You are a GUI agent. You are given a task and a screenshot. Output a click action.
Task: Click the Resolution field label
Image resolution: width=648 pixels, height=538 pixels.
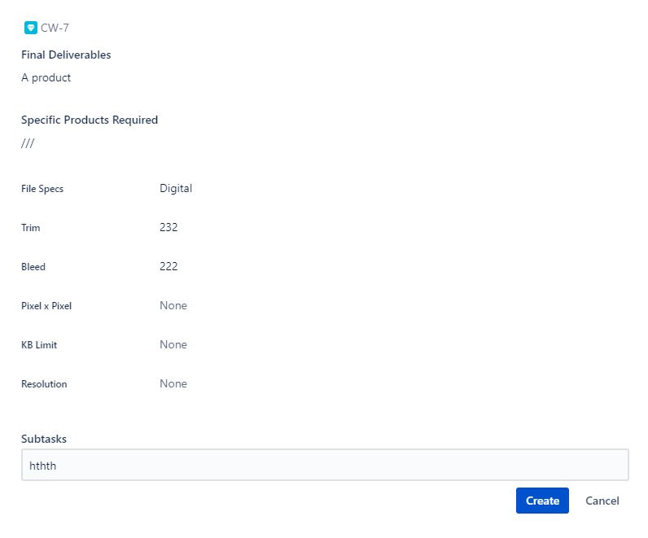[x=44, y=384]
